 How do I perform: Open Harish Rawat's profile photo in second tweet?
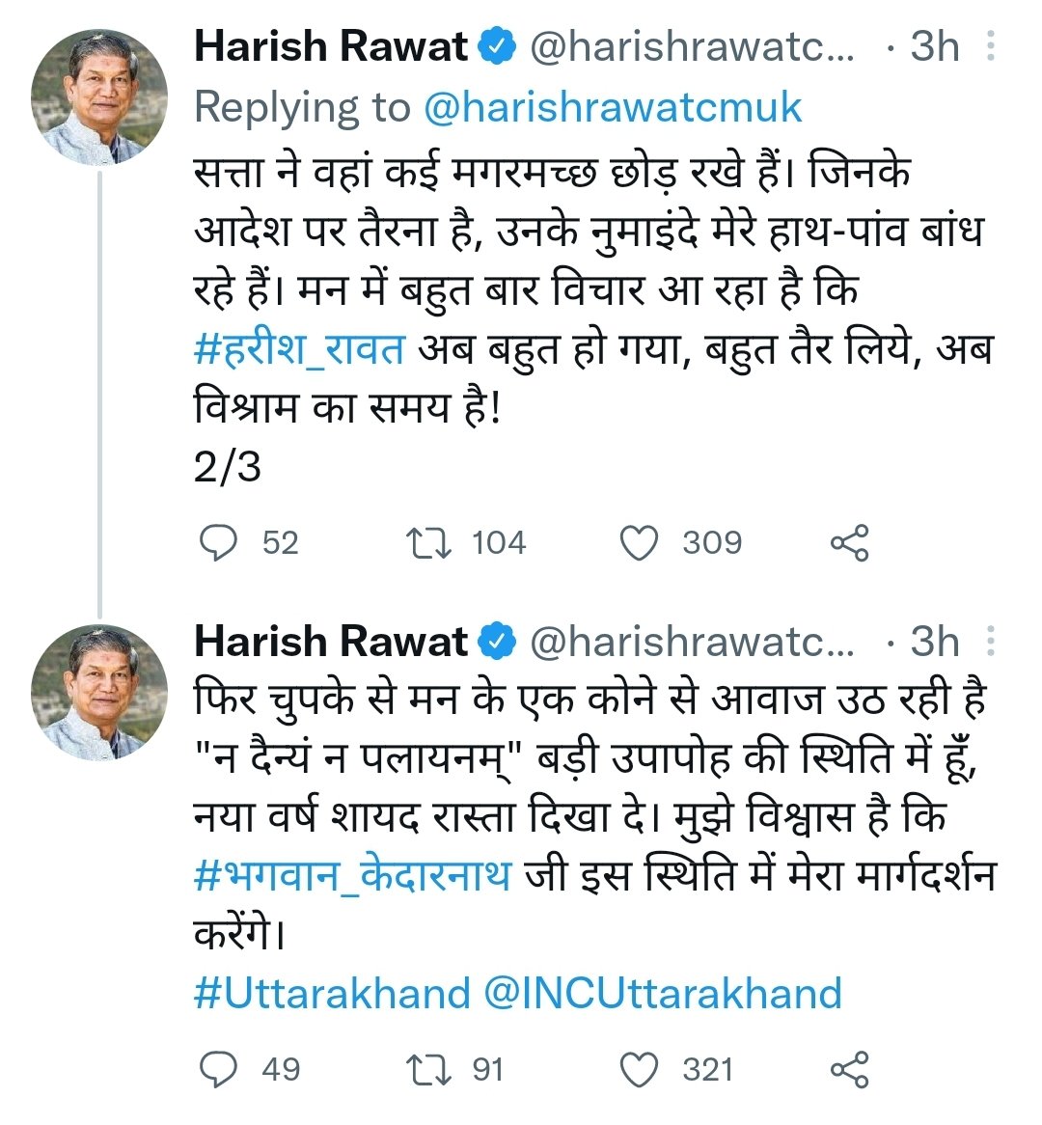click(98, 692)
